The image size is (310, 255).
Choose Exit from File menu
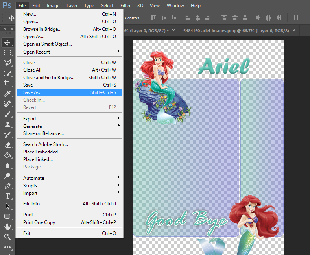click(x=69, y=233)
